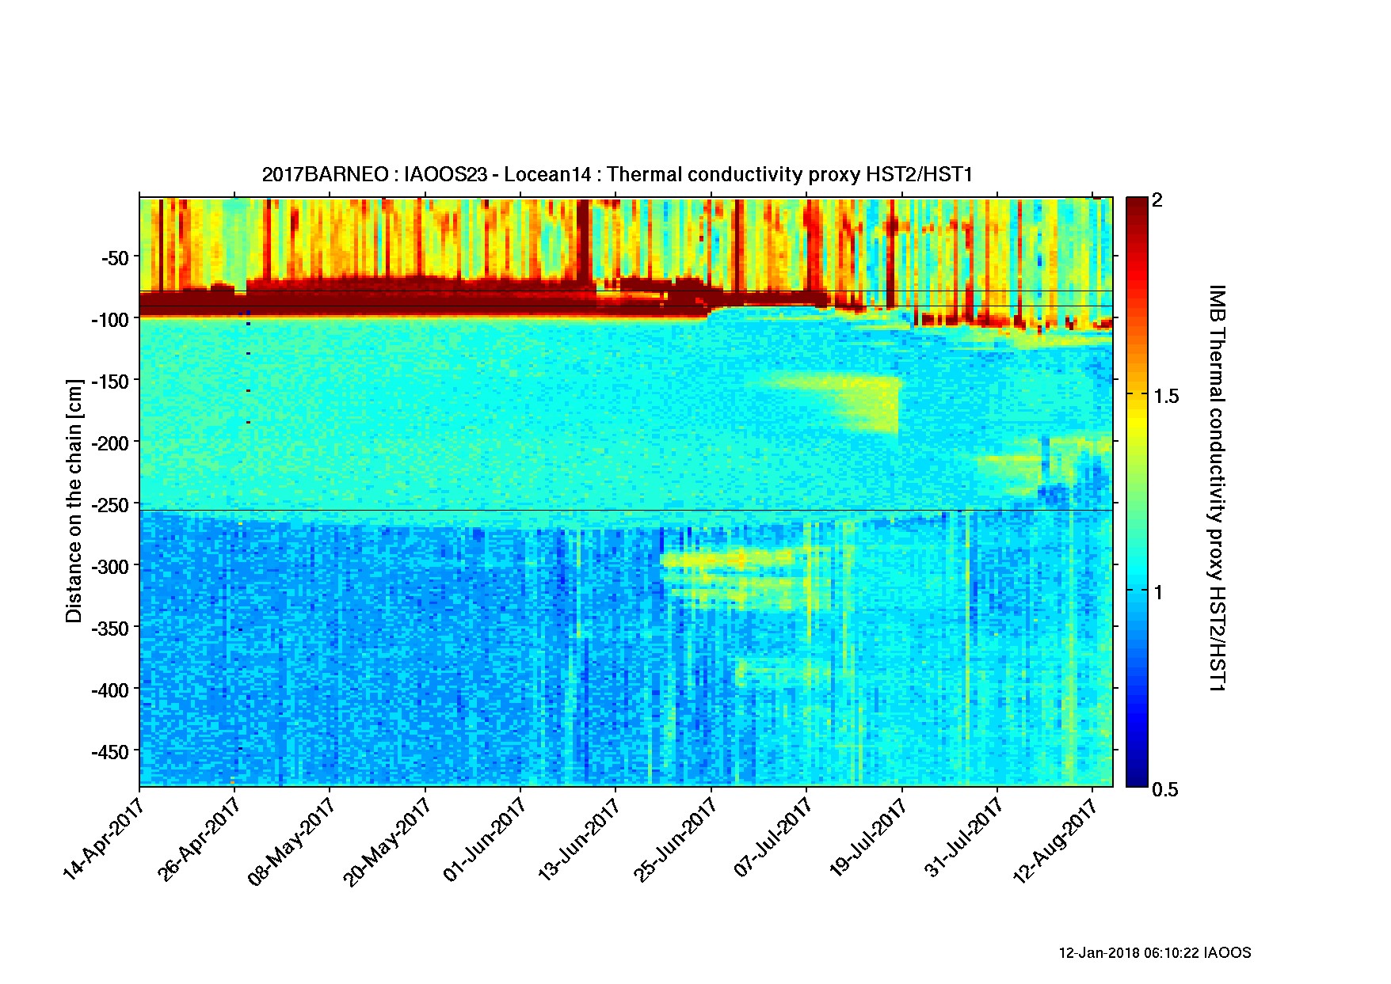Image resolution: width=1391 pixels, height=984 pixels.
Task: Select the -450 y-axis tick label
Action: (109, 752)
